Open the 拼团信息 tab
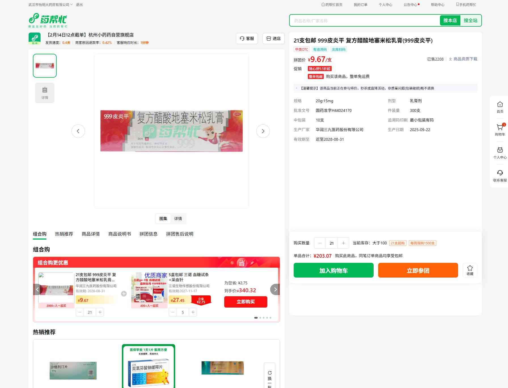The height and width of the screenshot is (388, 508). [x=148, y=234]
